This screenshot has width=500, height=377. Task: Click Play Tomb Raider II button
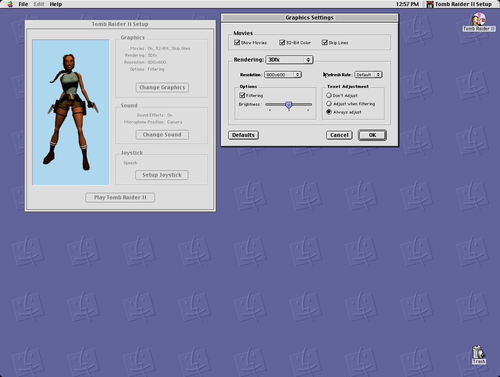(x=120, y=198)
